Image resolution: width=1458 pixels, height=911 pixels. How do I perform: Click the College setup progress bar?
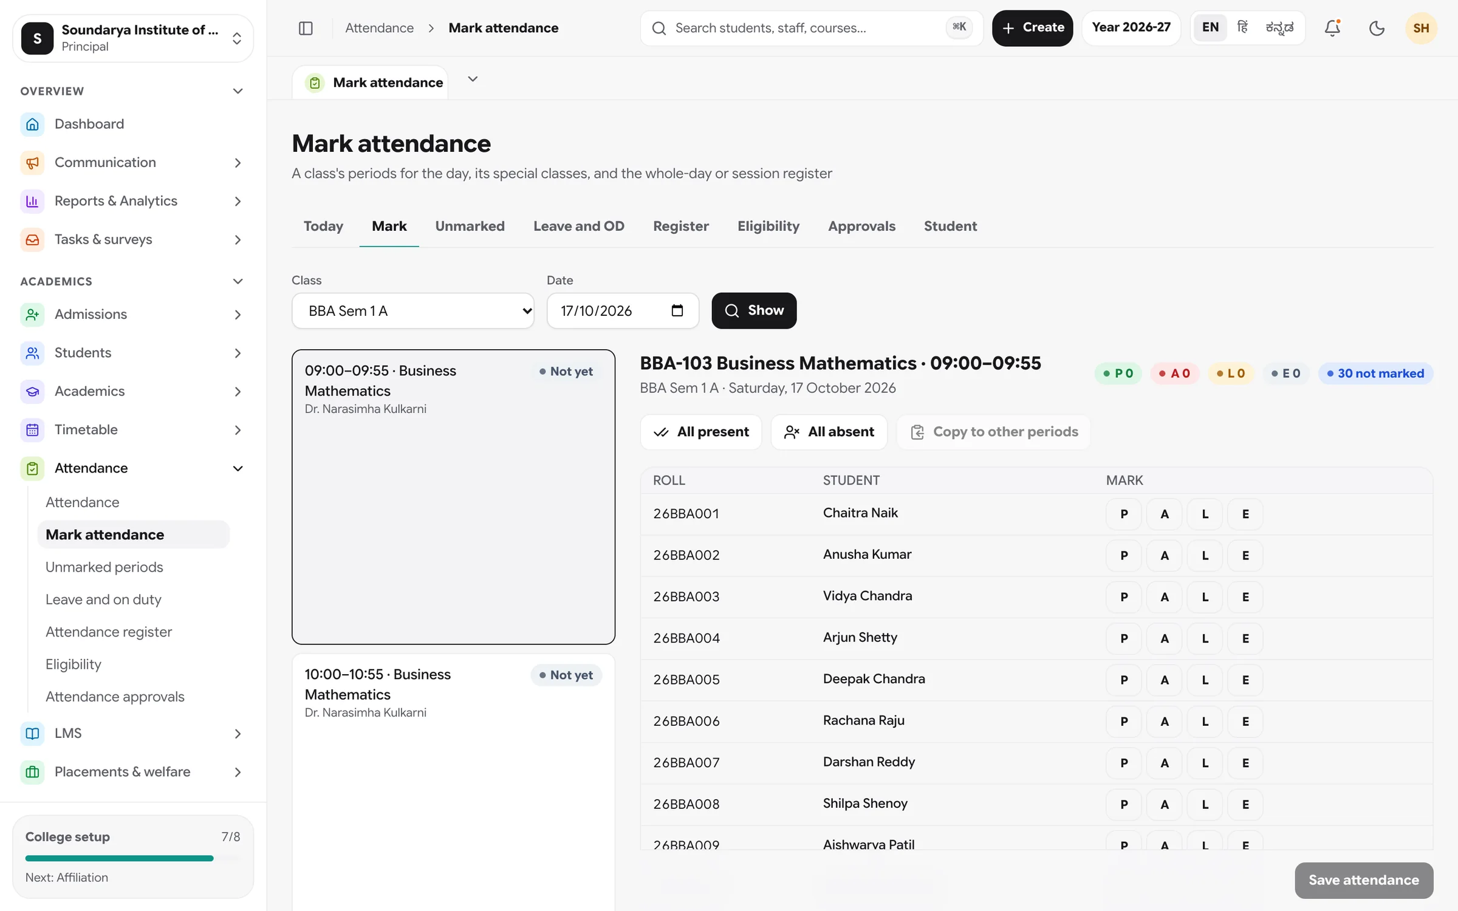(x=133, y=858)
